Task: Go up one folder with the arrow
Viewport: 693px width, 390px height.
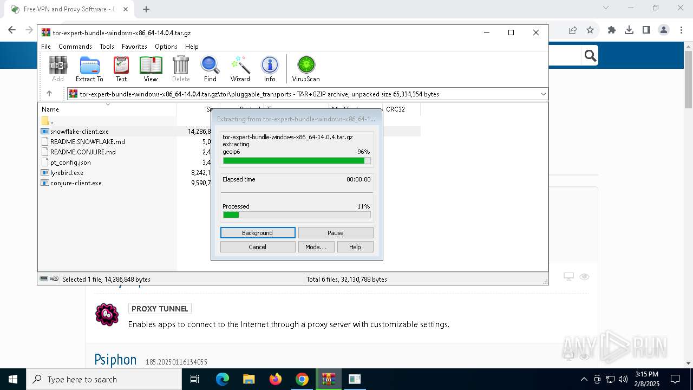Action: coord(49,94)
